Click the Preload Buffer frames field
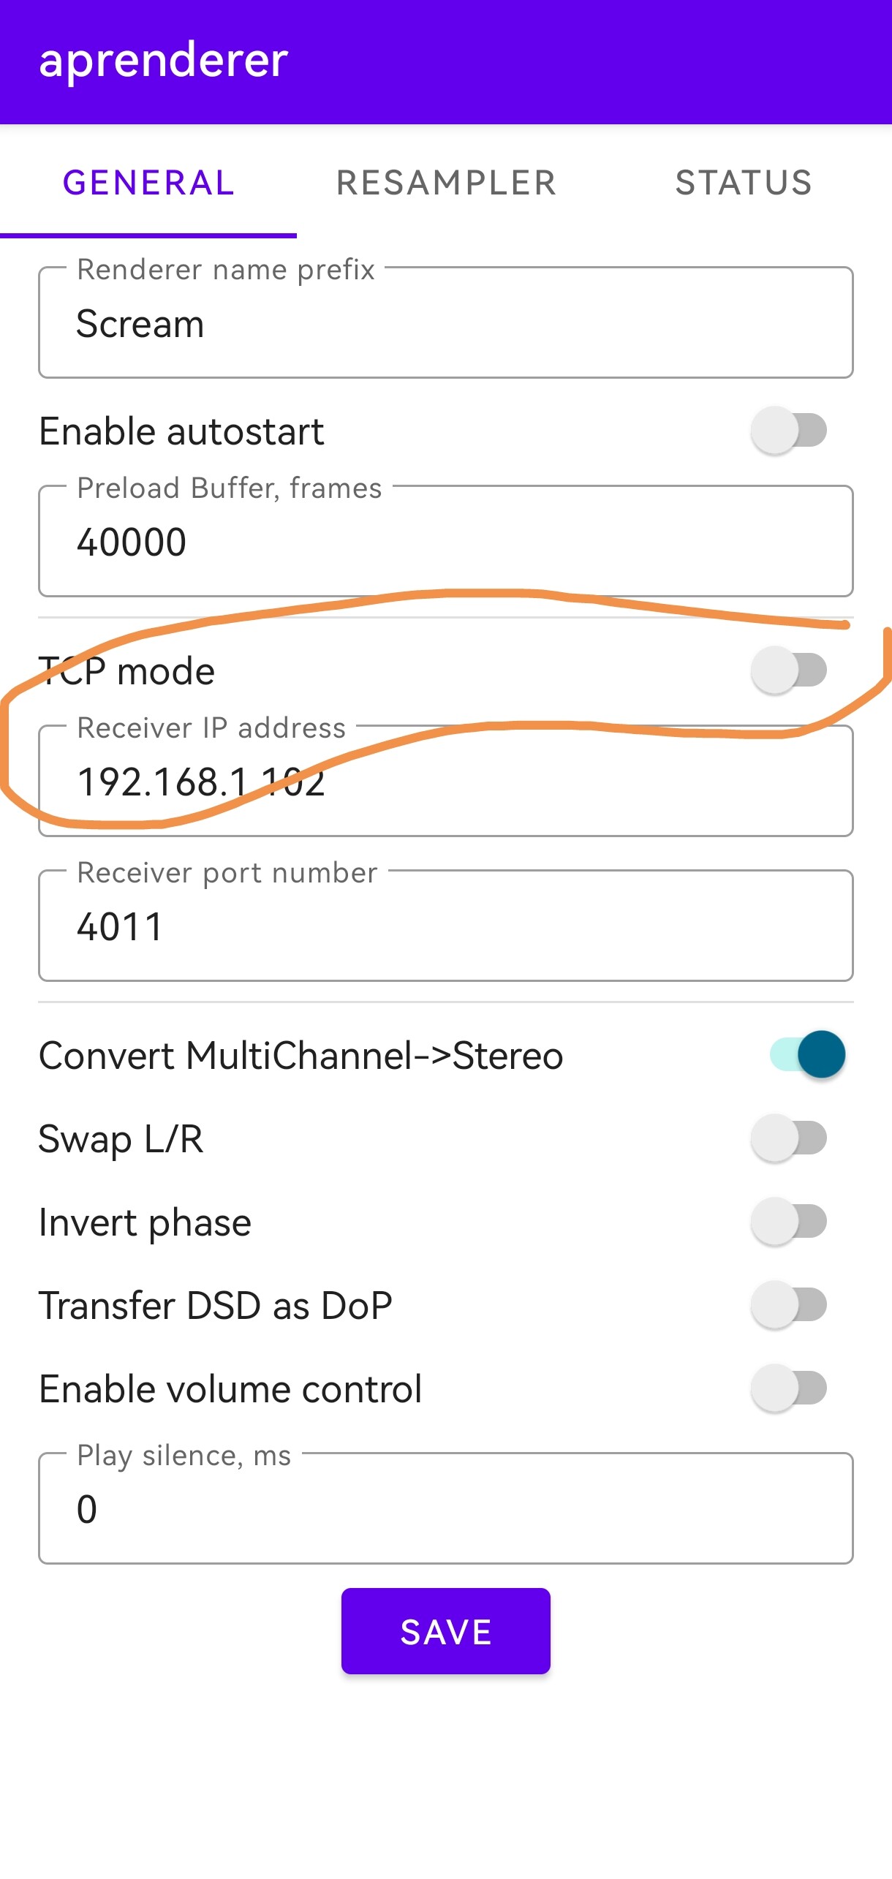892x1879 pixels. click(446, 542)
